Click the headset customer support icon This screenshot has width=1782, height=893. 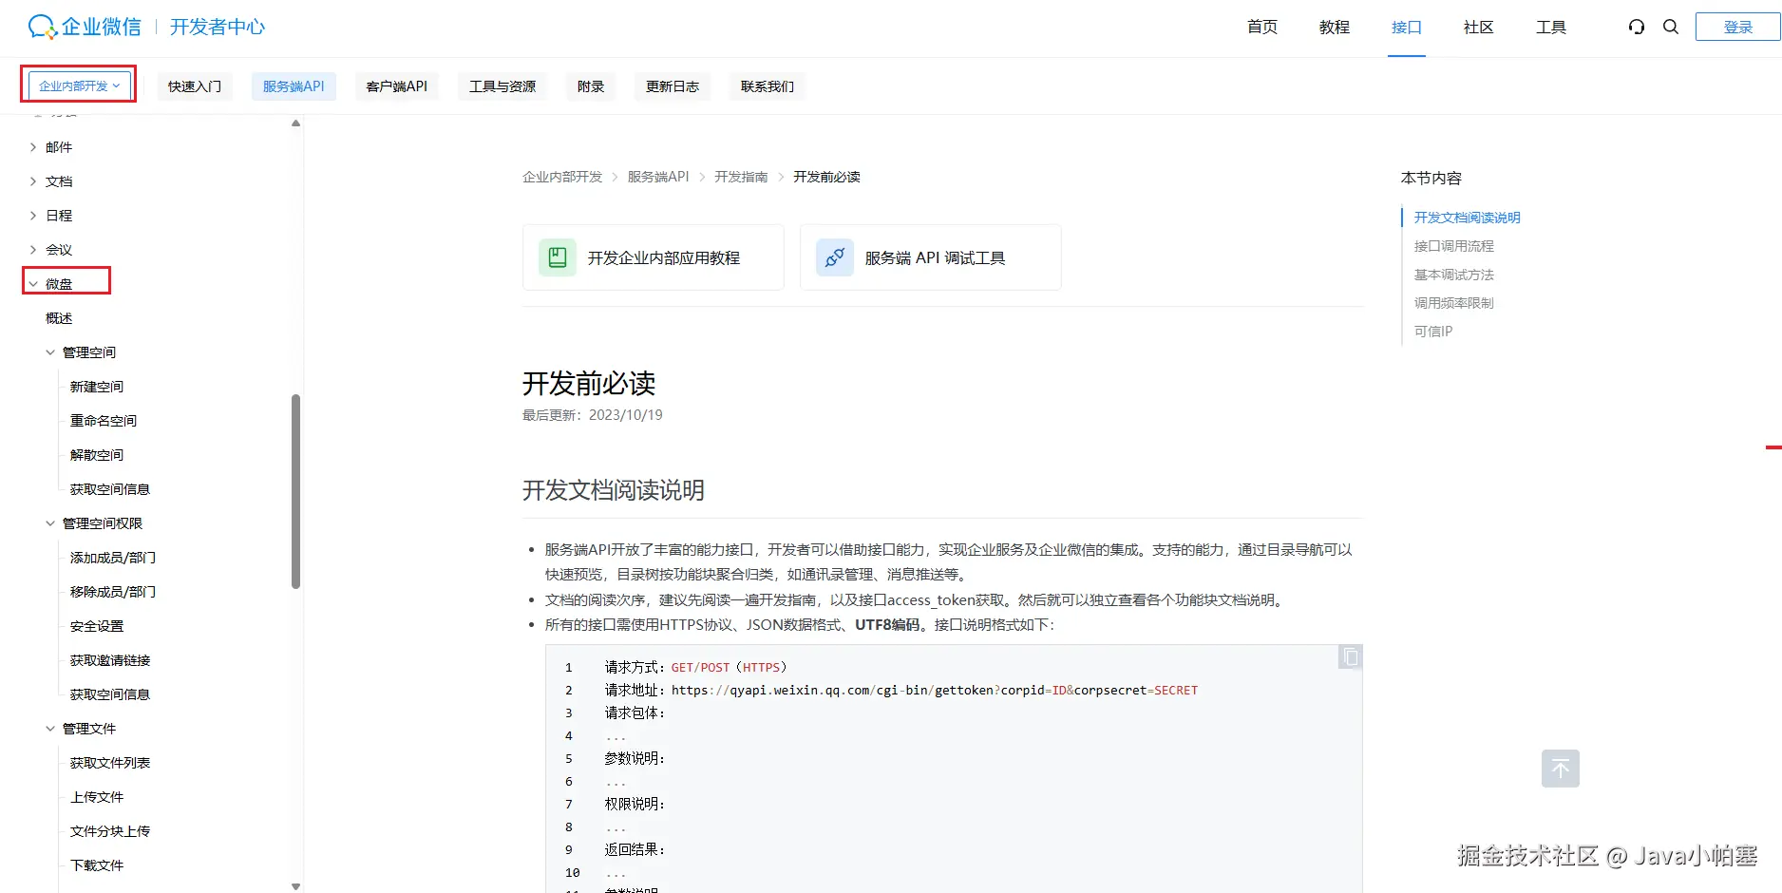point(1636,27)
